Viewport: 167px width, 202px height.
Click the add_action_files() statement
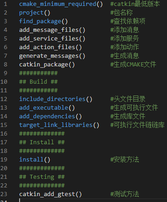pos(51,47)
